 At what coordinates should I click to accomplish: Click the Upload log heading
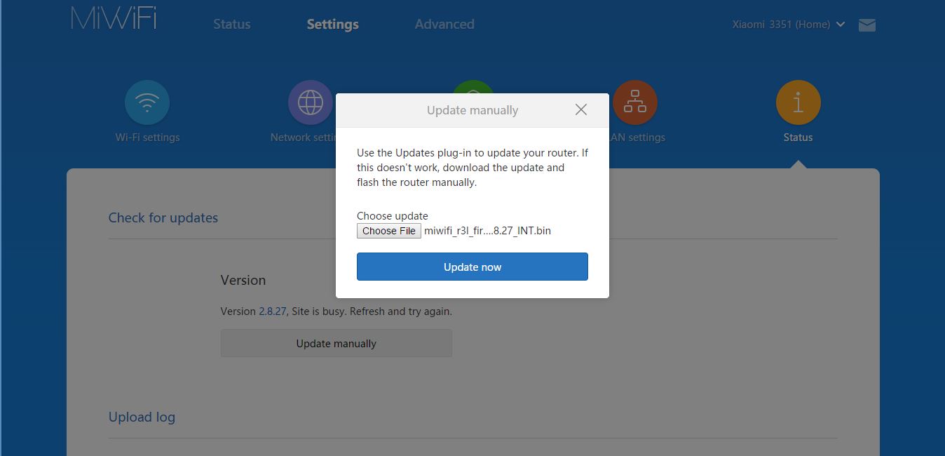[142, 417]
